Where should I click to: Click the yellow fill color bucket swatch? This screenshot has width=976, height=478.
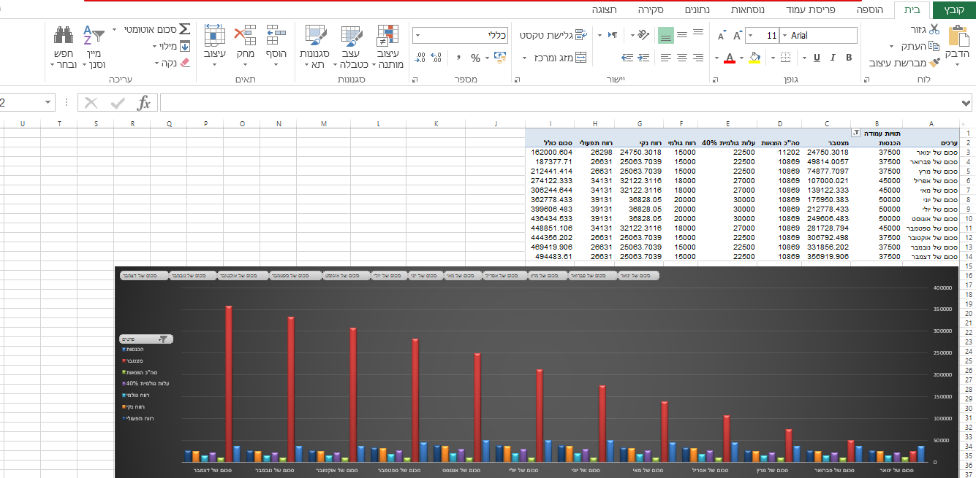click(x=754, y=58)
